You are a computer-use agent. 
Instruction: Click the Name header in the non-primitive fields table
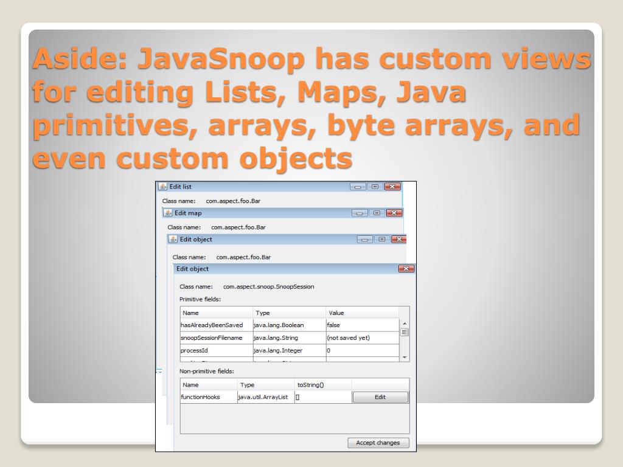pos(209,385)
